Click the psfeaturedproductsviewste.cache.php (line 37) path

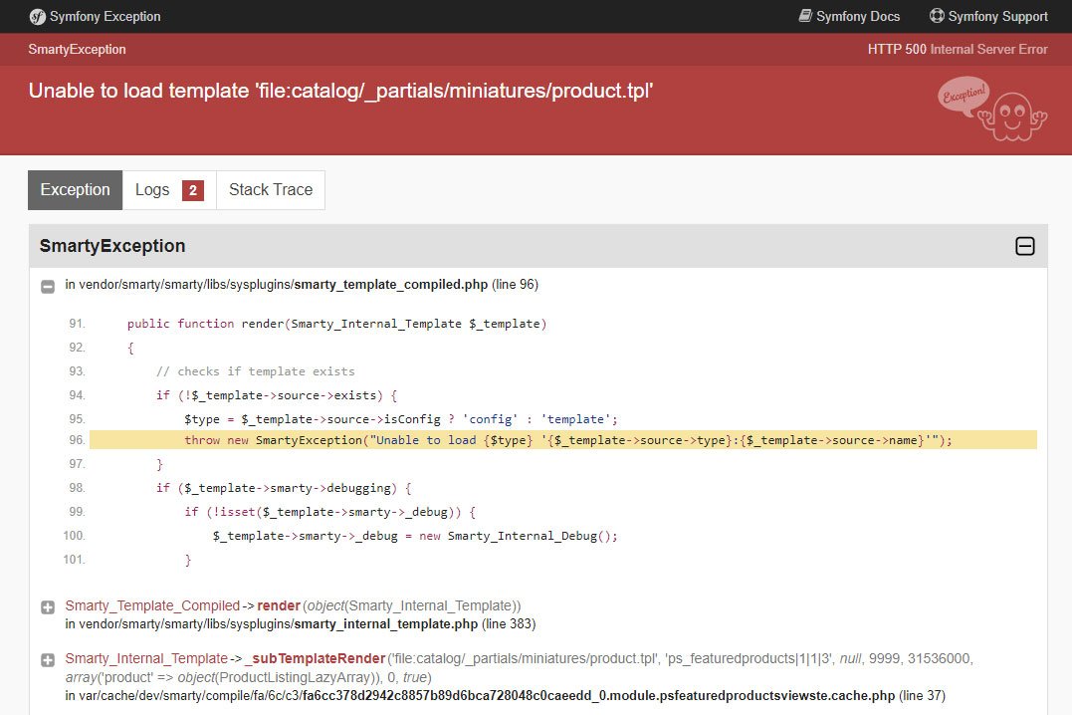click(506, 696)
